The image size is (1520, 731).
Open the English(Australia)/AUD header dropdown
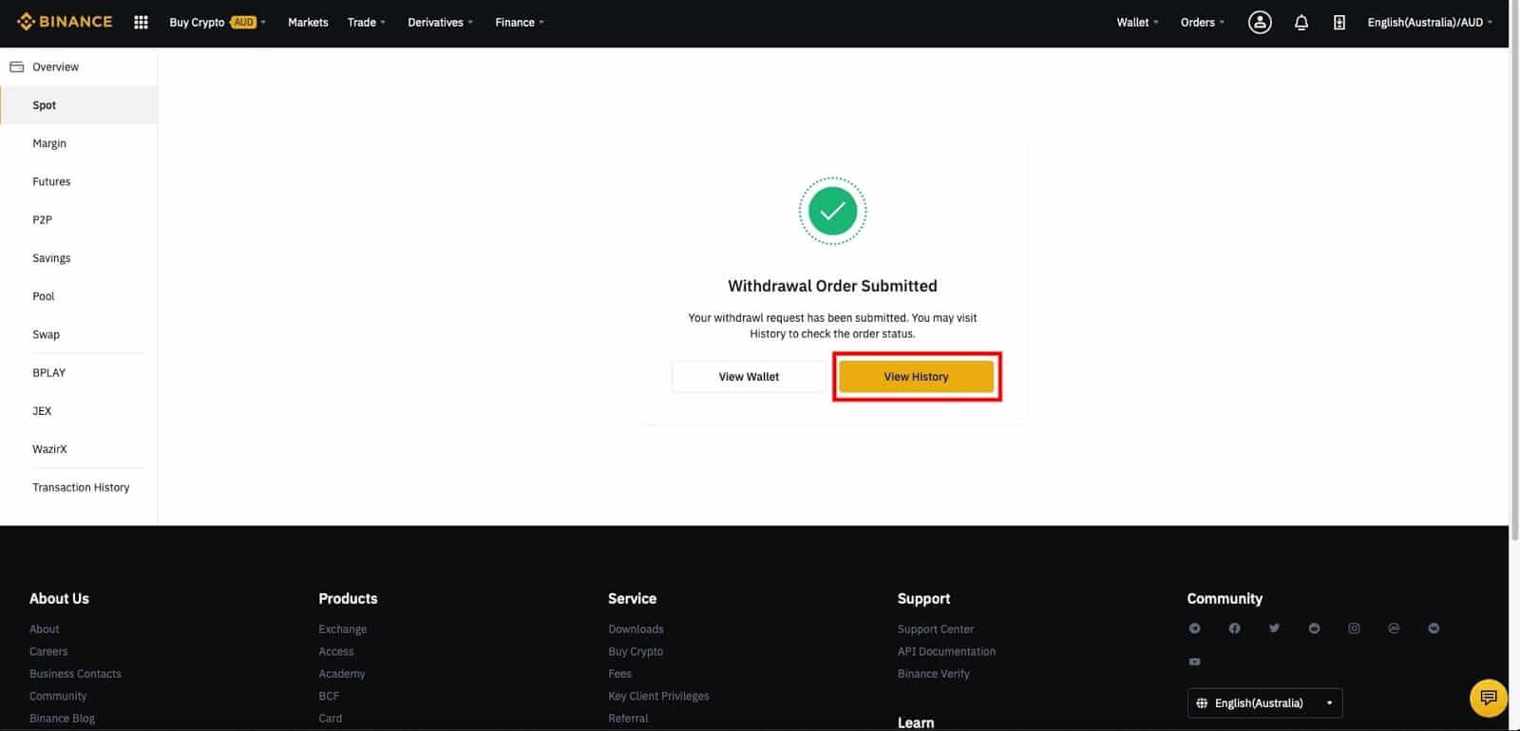[1430, 22]
